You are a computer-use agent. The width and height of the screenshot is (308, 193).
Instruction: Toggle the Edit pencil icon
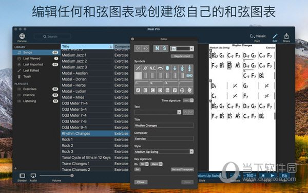click(275, 36)
